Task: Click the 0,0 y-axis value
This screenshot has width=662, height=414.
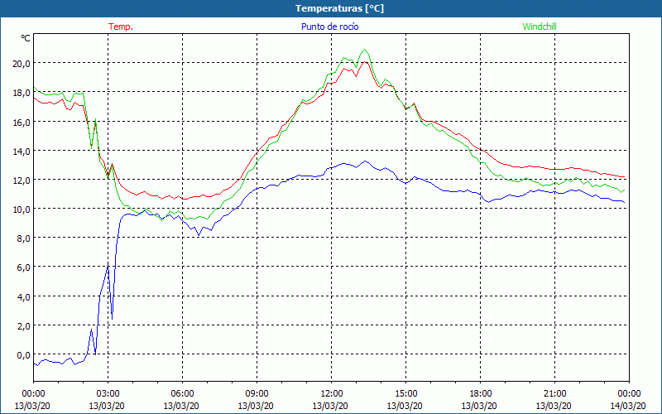Action: click(x=23, y=355)
